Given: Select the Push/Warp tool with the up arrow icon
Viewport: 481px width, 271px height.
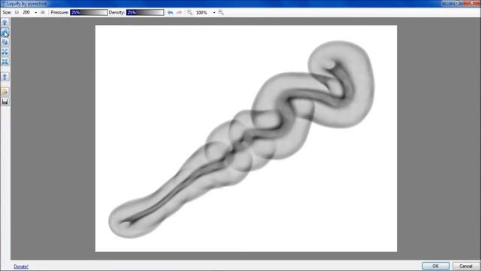Looking at the screenshot, I should pos(5,22).
